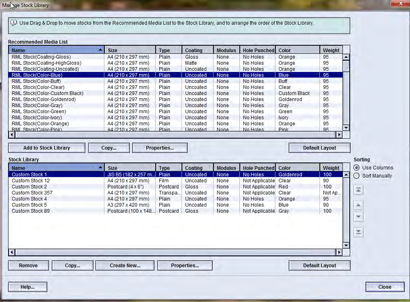Sort Stock Library by Hole Punched column
410x302 pixels.
click(x=258, y=168)
